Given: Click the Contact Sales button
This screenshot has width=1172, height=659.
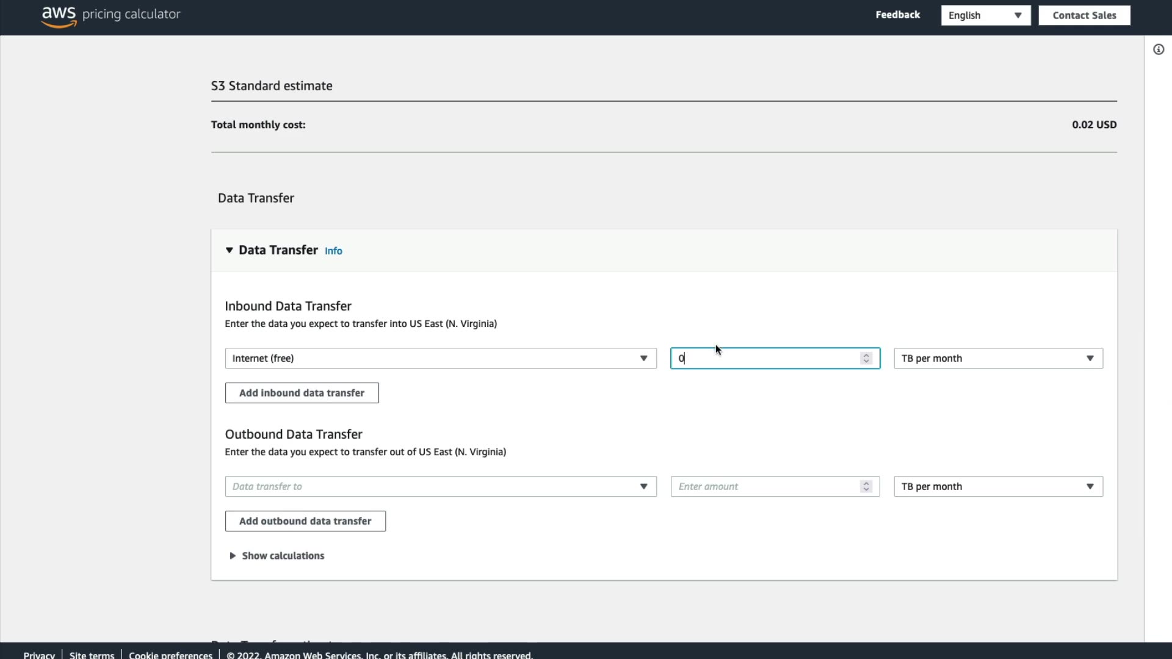Looking at the screenshot, I should pos(1084,15).
